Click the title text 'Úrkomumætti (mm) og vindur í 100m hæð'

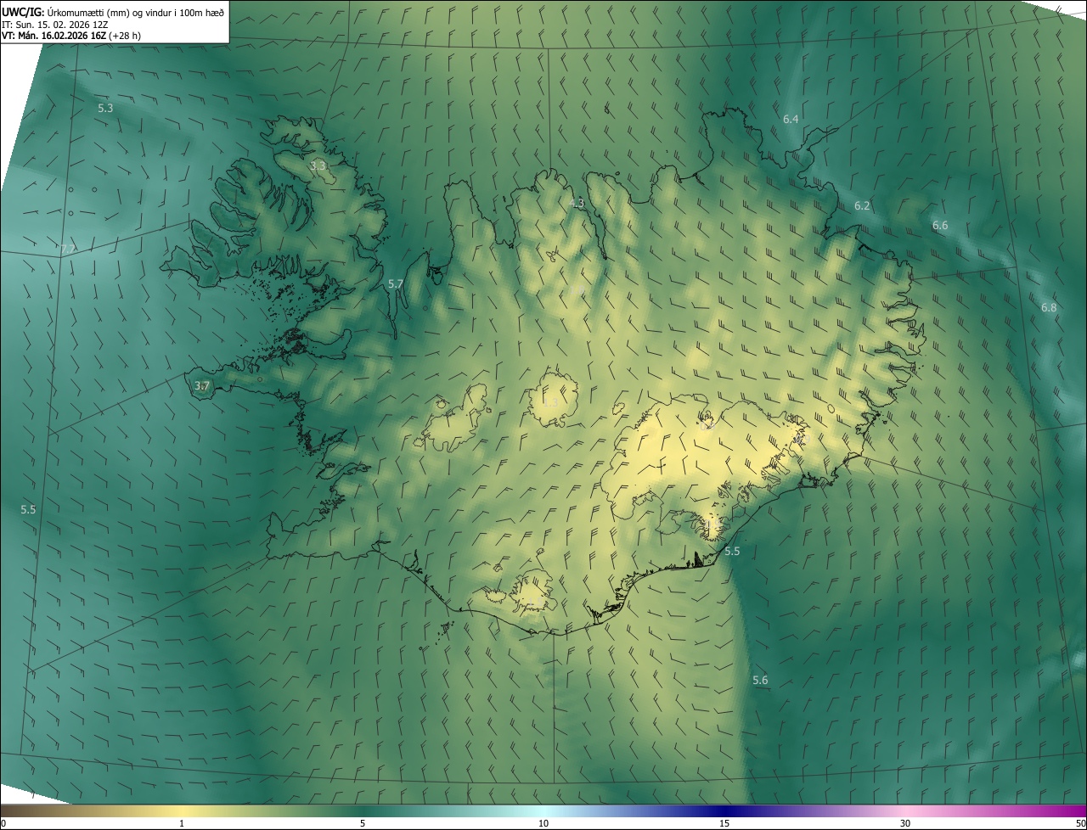coord(136,11)
